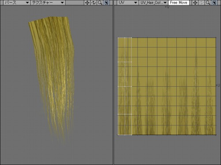Click the +U axis label
The image size is (221, 165).
[x=218, y=85]
